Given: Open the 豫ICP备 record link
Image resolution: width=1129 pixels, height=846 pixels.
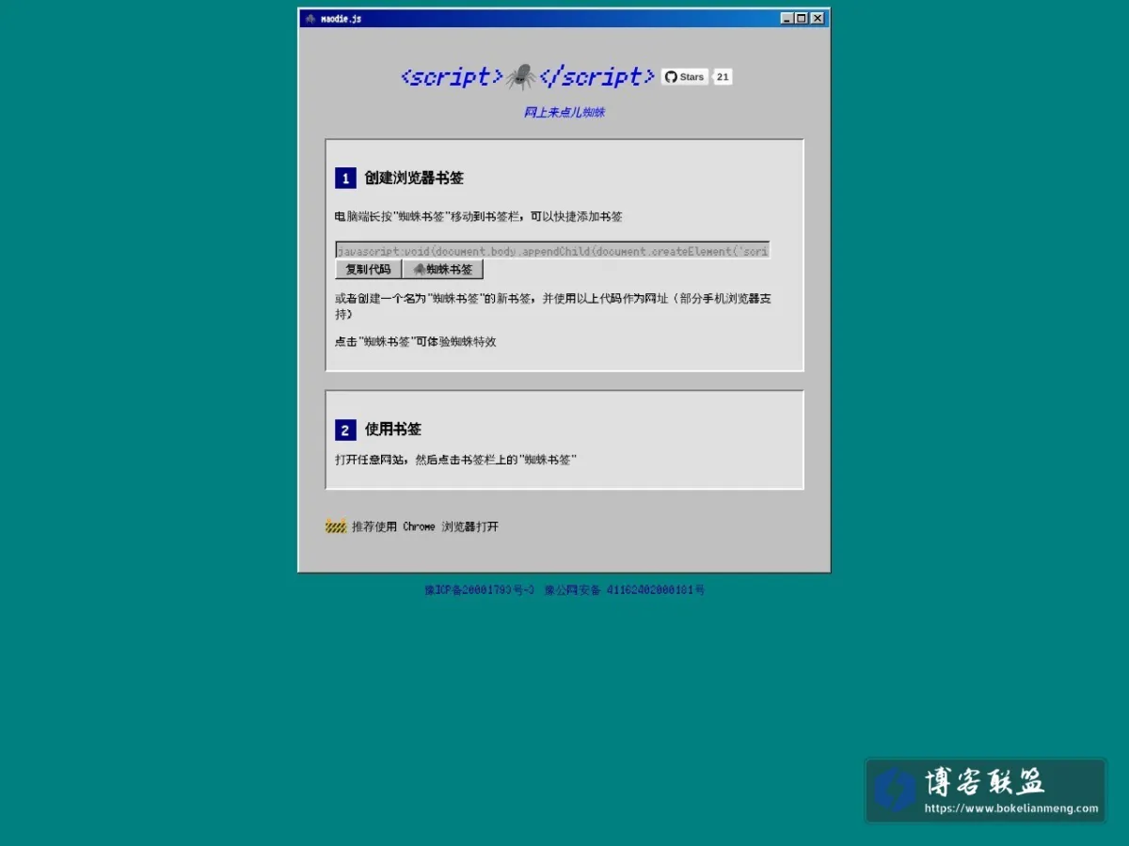Looking at the screenshot, I should [480, 590].
